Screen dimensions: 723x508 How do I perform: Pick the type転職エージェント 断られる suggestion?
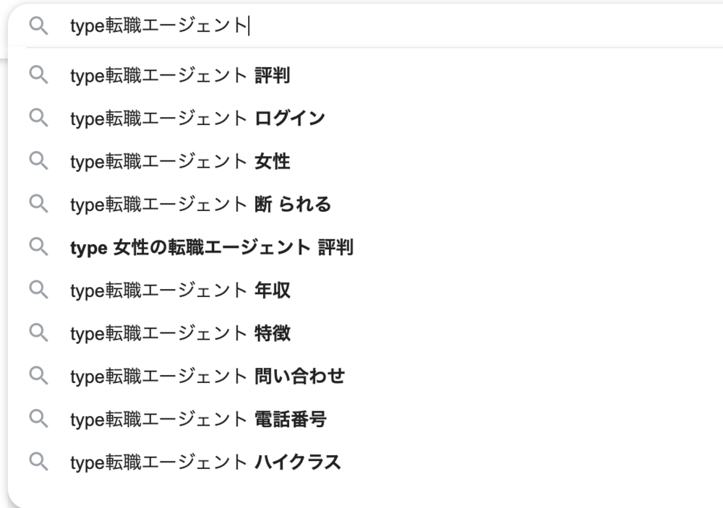coord(200,205)
